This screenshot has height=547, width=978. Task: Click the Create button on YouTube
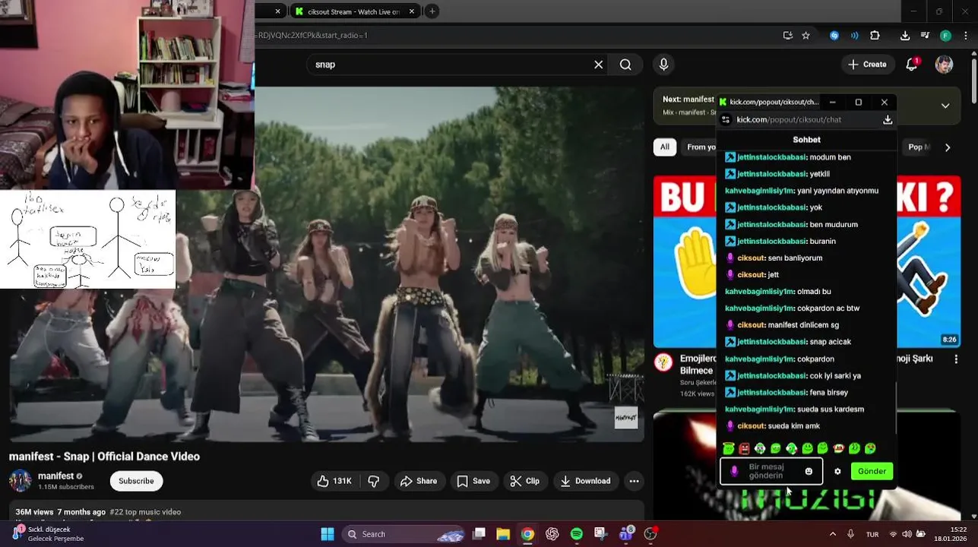[x=868, y=65]
